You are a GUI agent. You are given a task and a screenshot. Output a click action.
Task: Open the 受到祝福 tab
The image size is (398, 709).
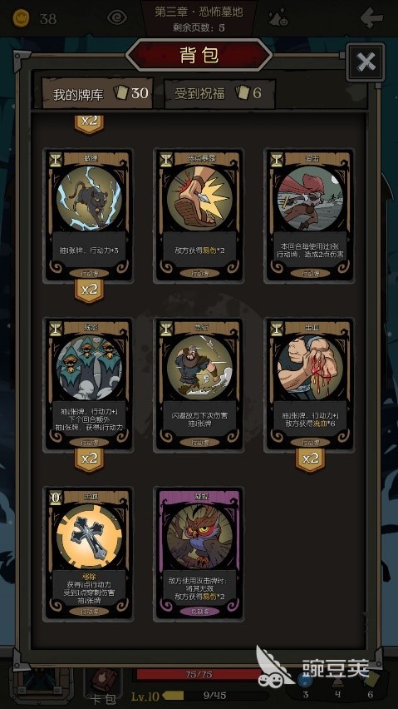click(x=219, y=93)
